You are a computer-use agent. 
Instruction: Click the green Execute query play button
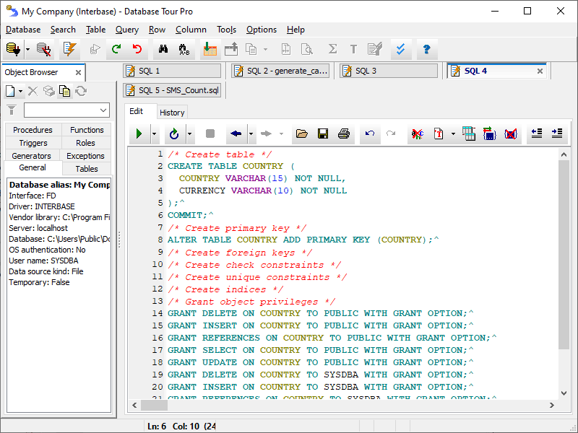point(139,134)
